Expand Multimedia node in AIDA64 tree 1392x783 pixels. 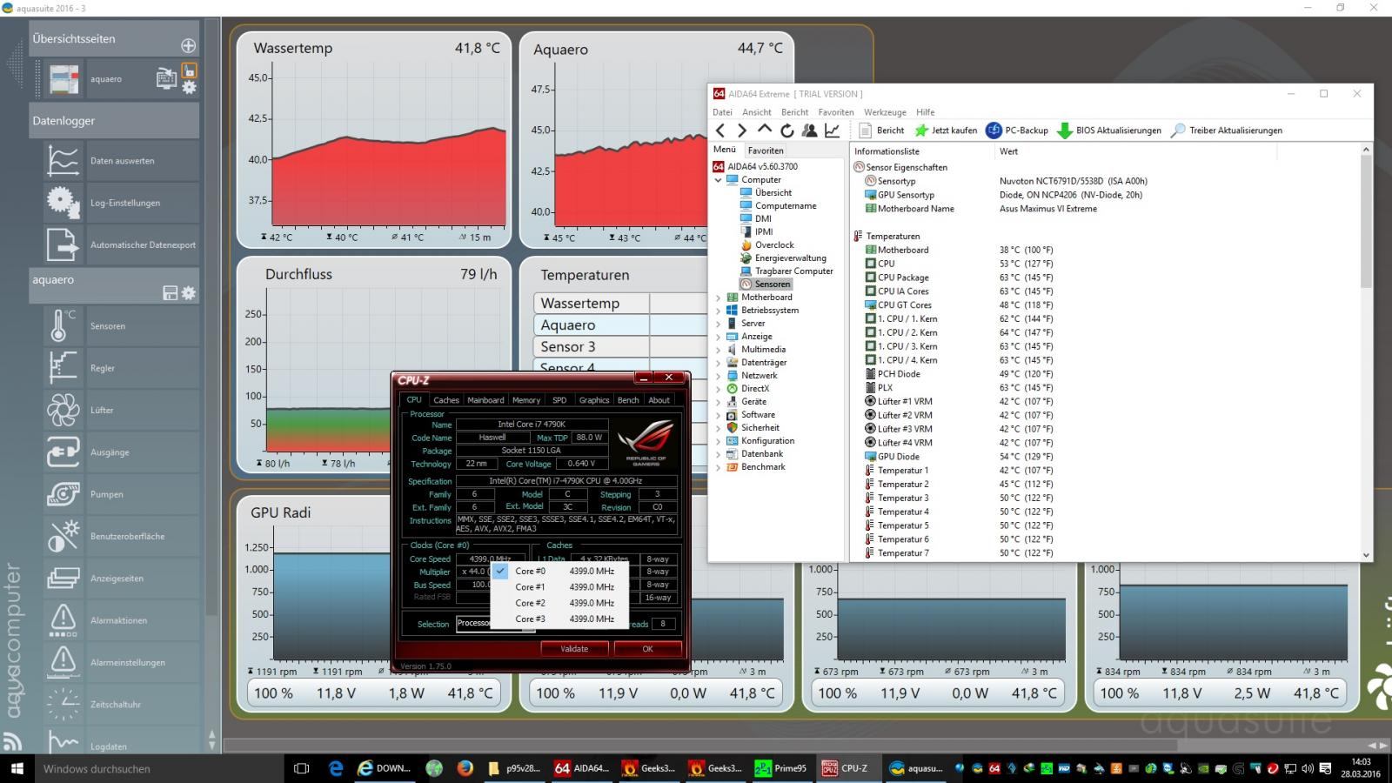(719, 350)
